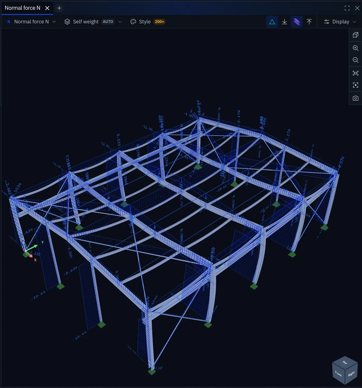Open the Style palette settings
362x388 pixels.
coord(148,22)
